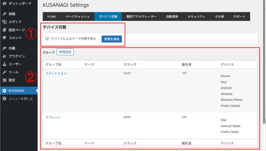Select the 外観 (Appearance) brush icon

5,48
